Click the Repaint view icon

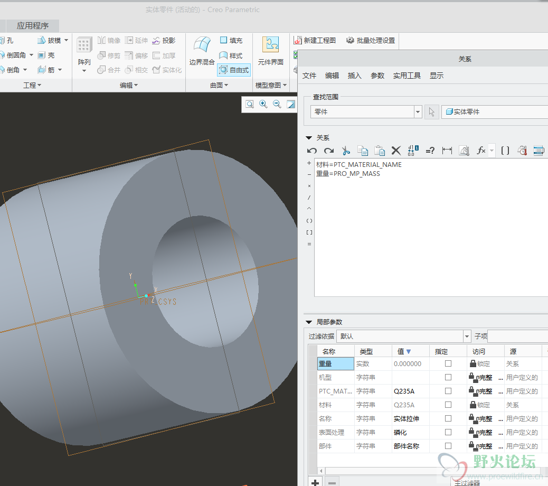pyautogui.click(x=291, y=104)
